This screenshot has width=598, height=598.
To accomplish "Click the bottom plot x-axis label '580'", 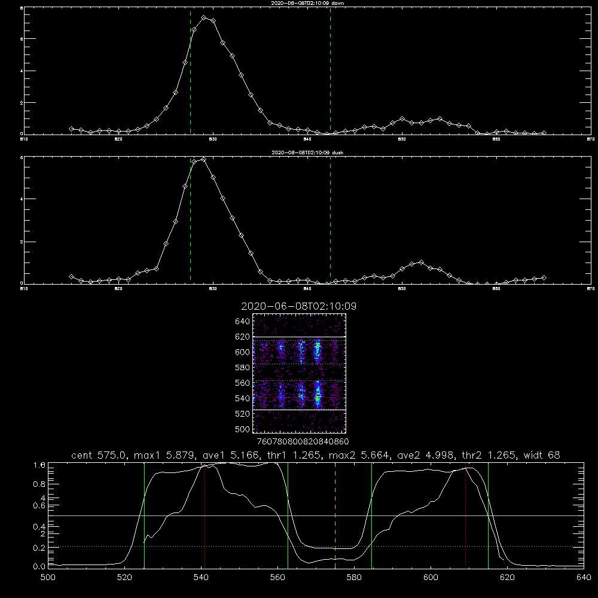I will (354, 578).
